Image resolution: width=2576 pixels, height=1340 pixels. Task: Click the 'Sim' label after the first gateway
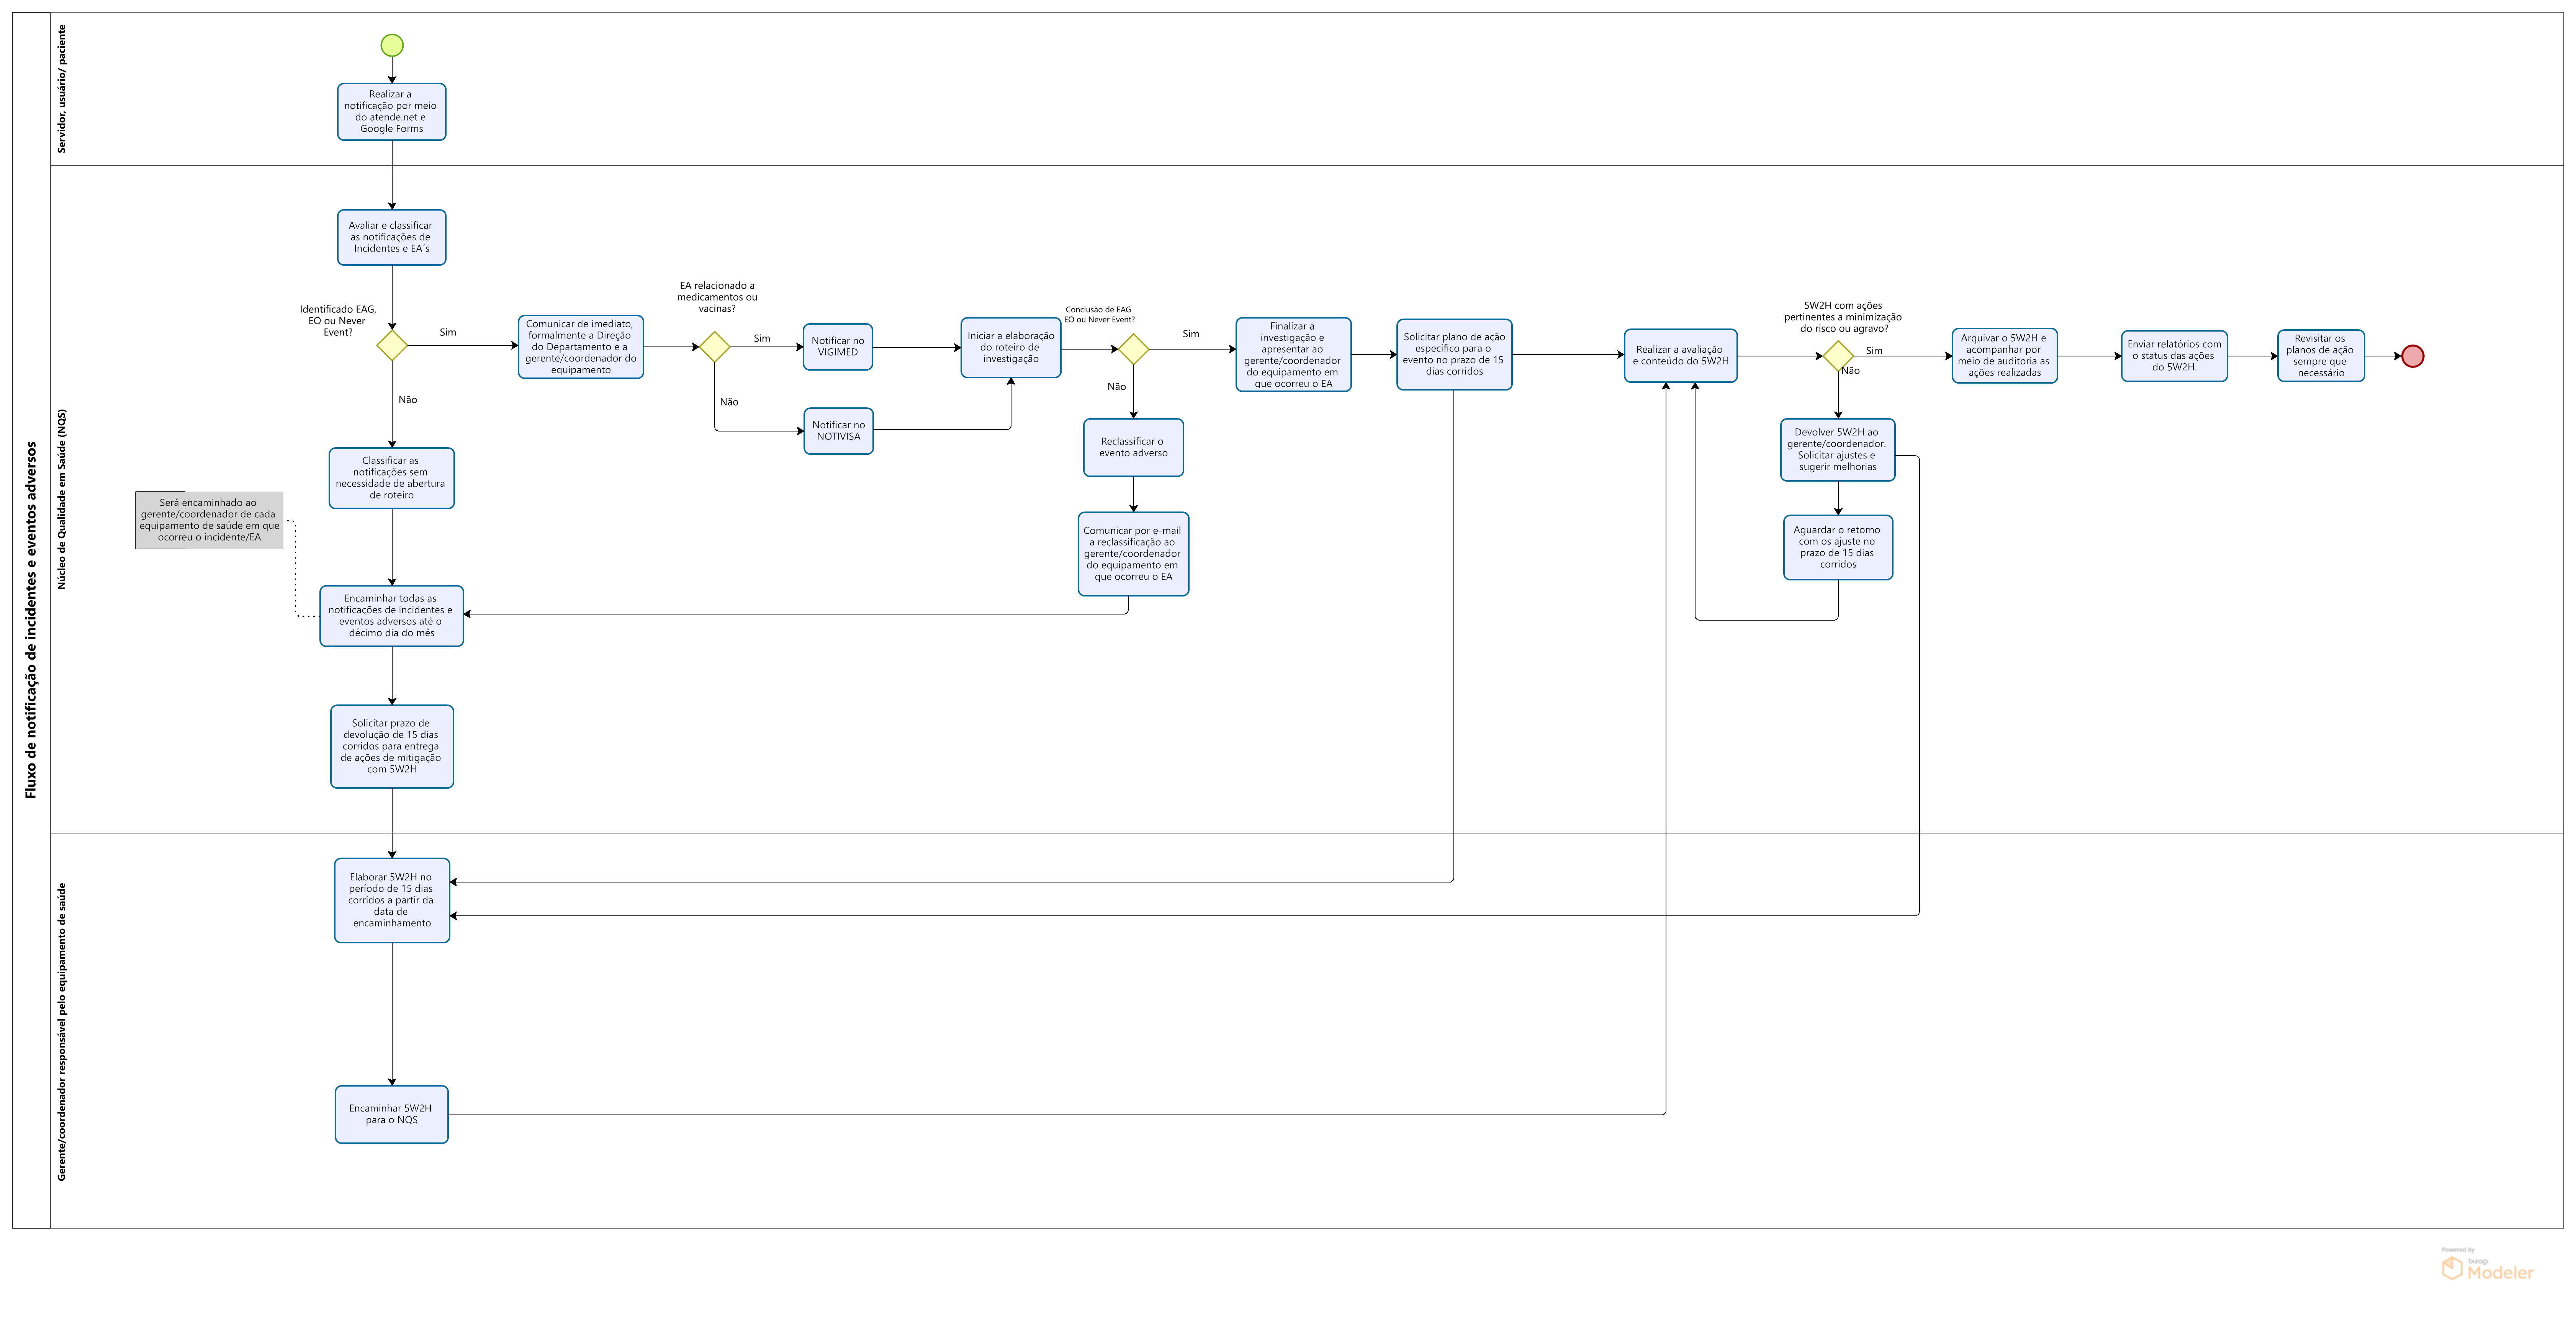pos(448,332)
